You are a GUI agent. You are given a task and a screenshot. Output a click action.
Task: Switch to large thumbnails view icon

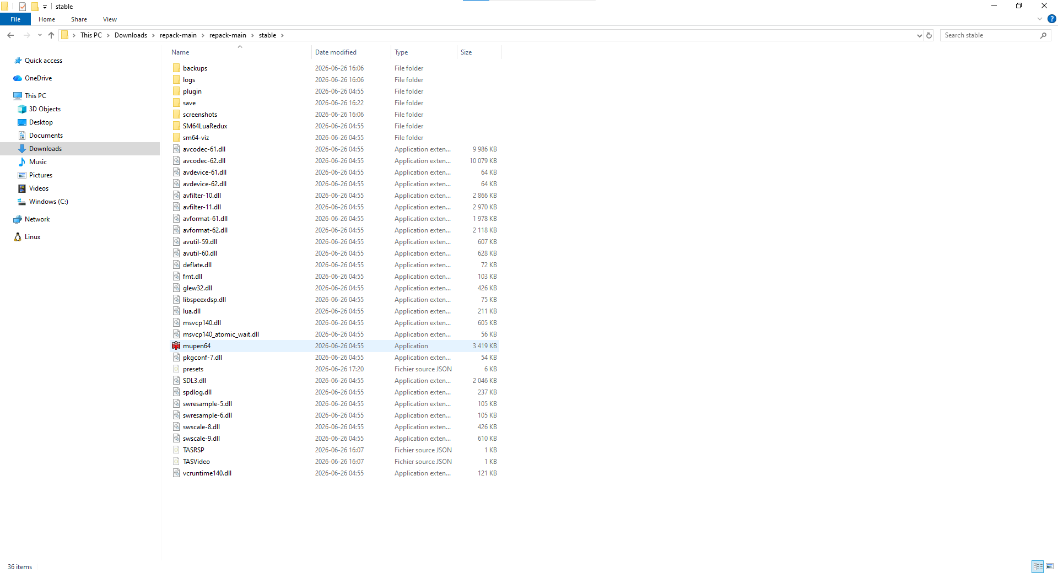click(1050, 566)
